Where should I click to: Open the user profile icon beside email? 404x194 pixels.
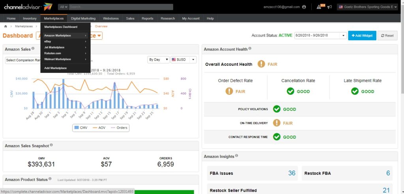coord(304,7)
